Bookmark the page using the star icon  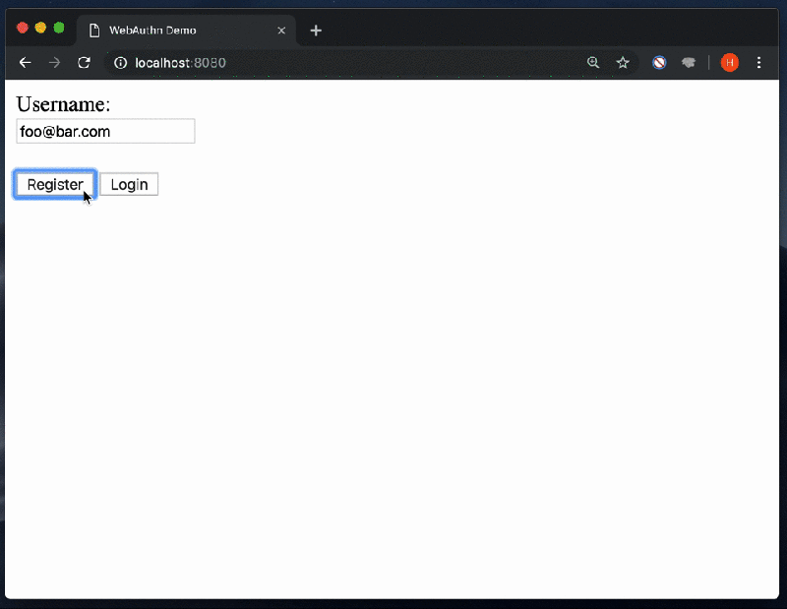(x=623, y=62)
